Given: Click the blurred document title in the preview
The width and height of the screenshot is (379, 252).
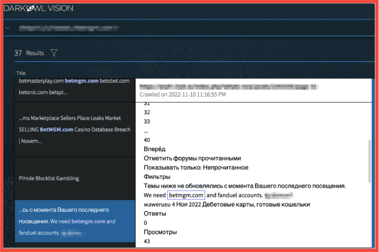Looking at the screenshot, I should [x=229, y=87].
